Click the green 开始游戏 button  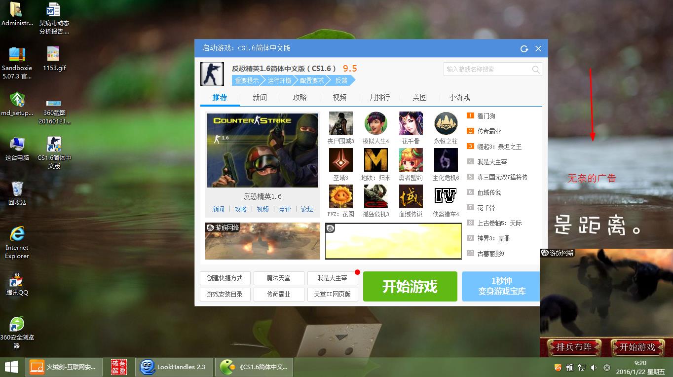(410, 286)
